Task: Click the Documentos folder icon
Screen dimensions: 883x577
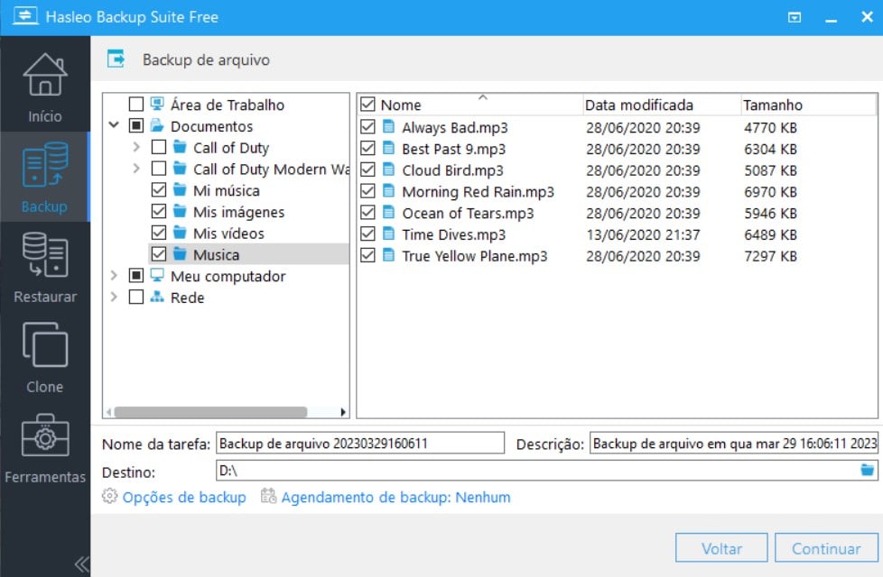Action: (157, 124)
